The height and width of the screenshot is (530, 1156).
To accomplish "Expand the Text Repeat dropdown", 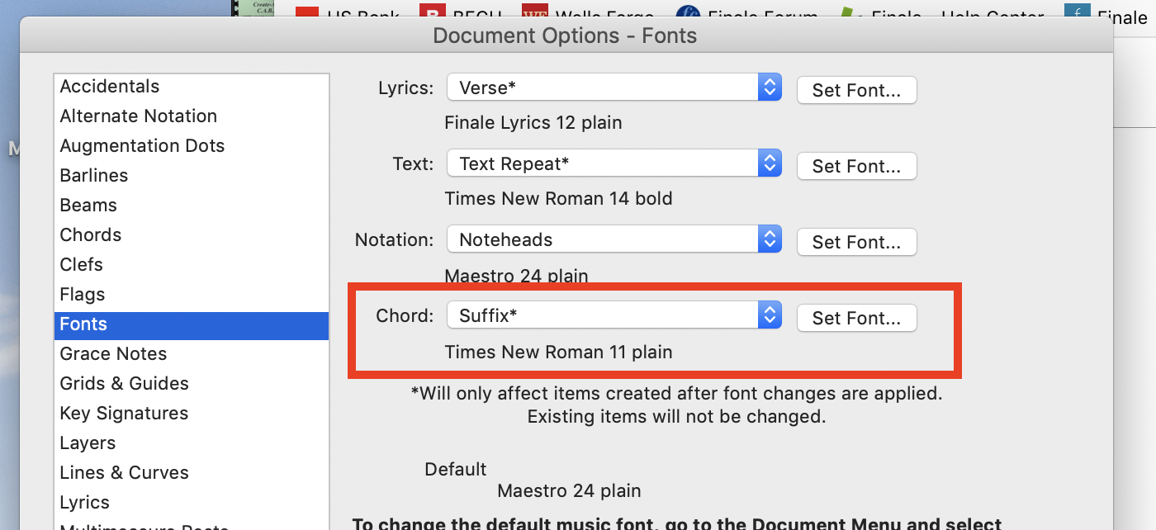I will click(614, 164).
